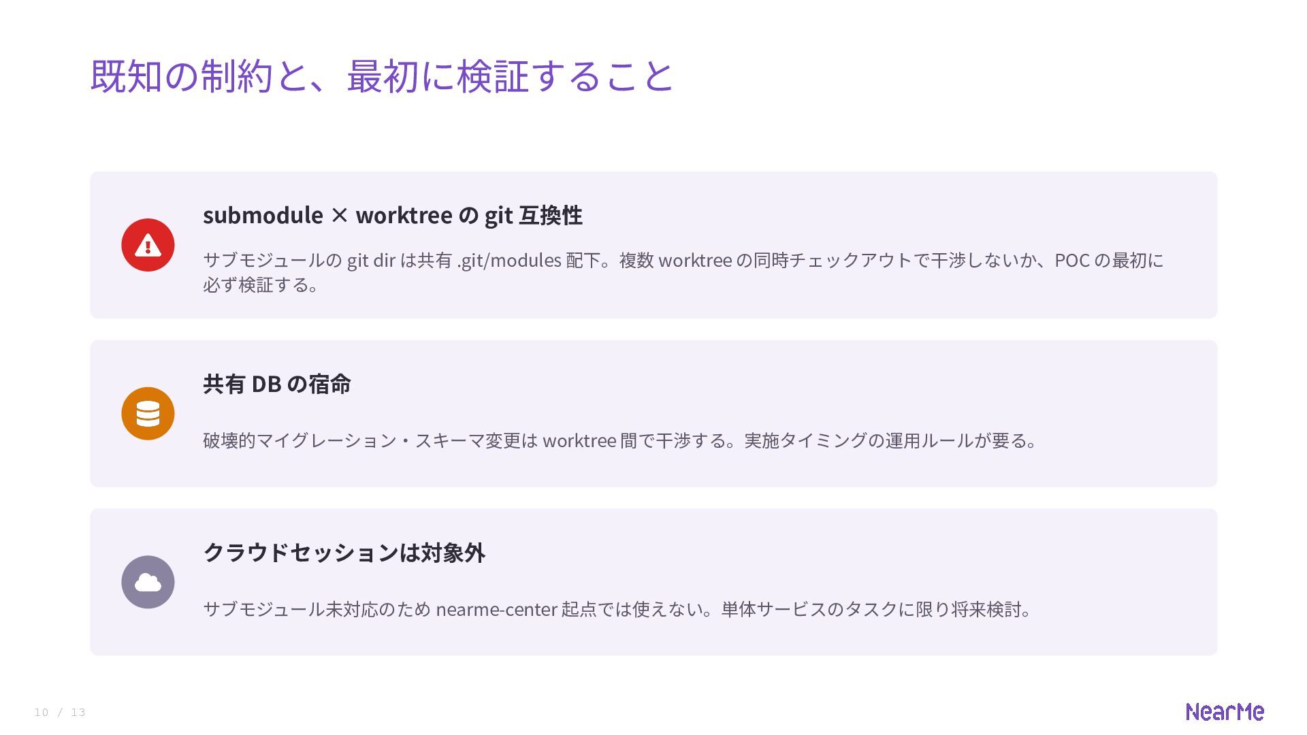1307x735 pixels.
Task: Click the heading クラウドセッションは対象外
Action: coord(344,553)
